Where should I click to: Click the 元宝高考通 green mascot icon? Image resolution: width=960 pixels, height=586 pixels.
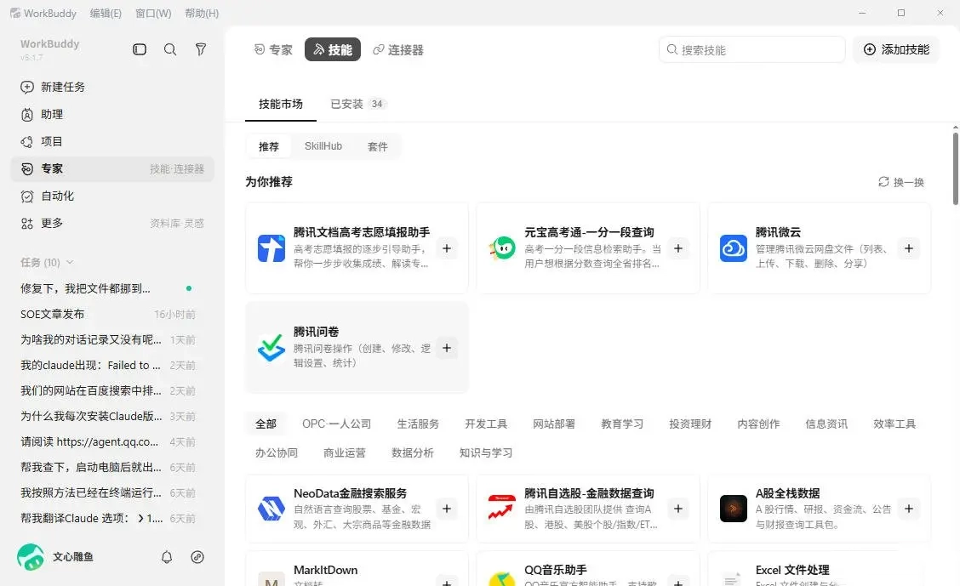tap(503, 248)
